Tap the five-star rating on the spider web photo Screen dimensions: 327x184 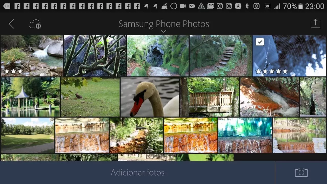(x=272, y=71)
